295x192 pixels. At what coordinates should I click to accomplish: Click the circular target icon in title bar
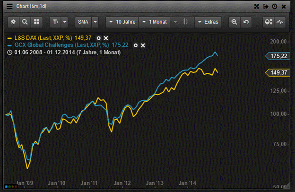pyautogui.click(x=275, y=7)
